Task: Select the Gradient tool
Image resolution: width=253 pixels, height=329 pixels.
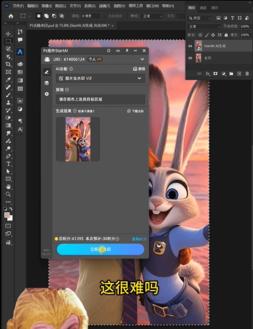Action: pyautogui.click(x=8, y=125)
